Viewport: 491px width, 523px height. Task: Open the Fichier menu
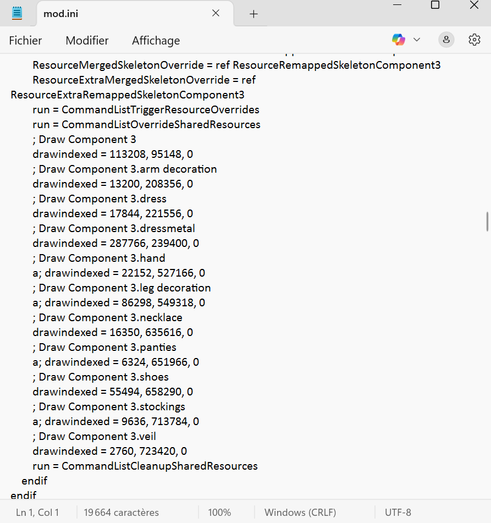point(25,40)
